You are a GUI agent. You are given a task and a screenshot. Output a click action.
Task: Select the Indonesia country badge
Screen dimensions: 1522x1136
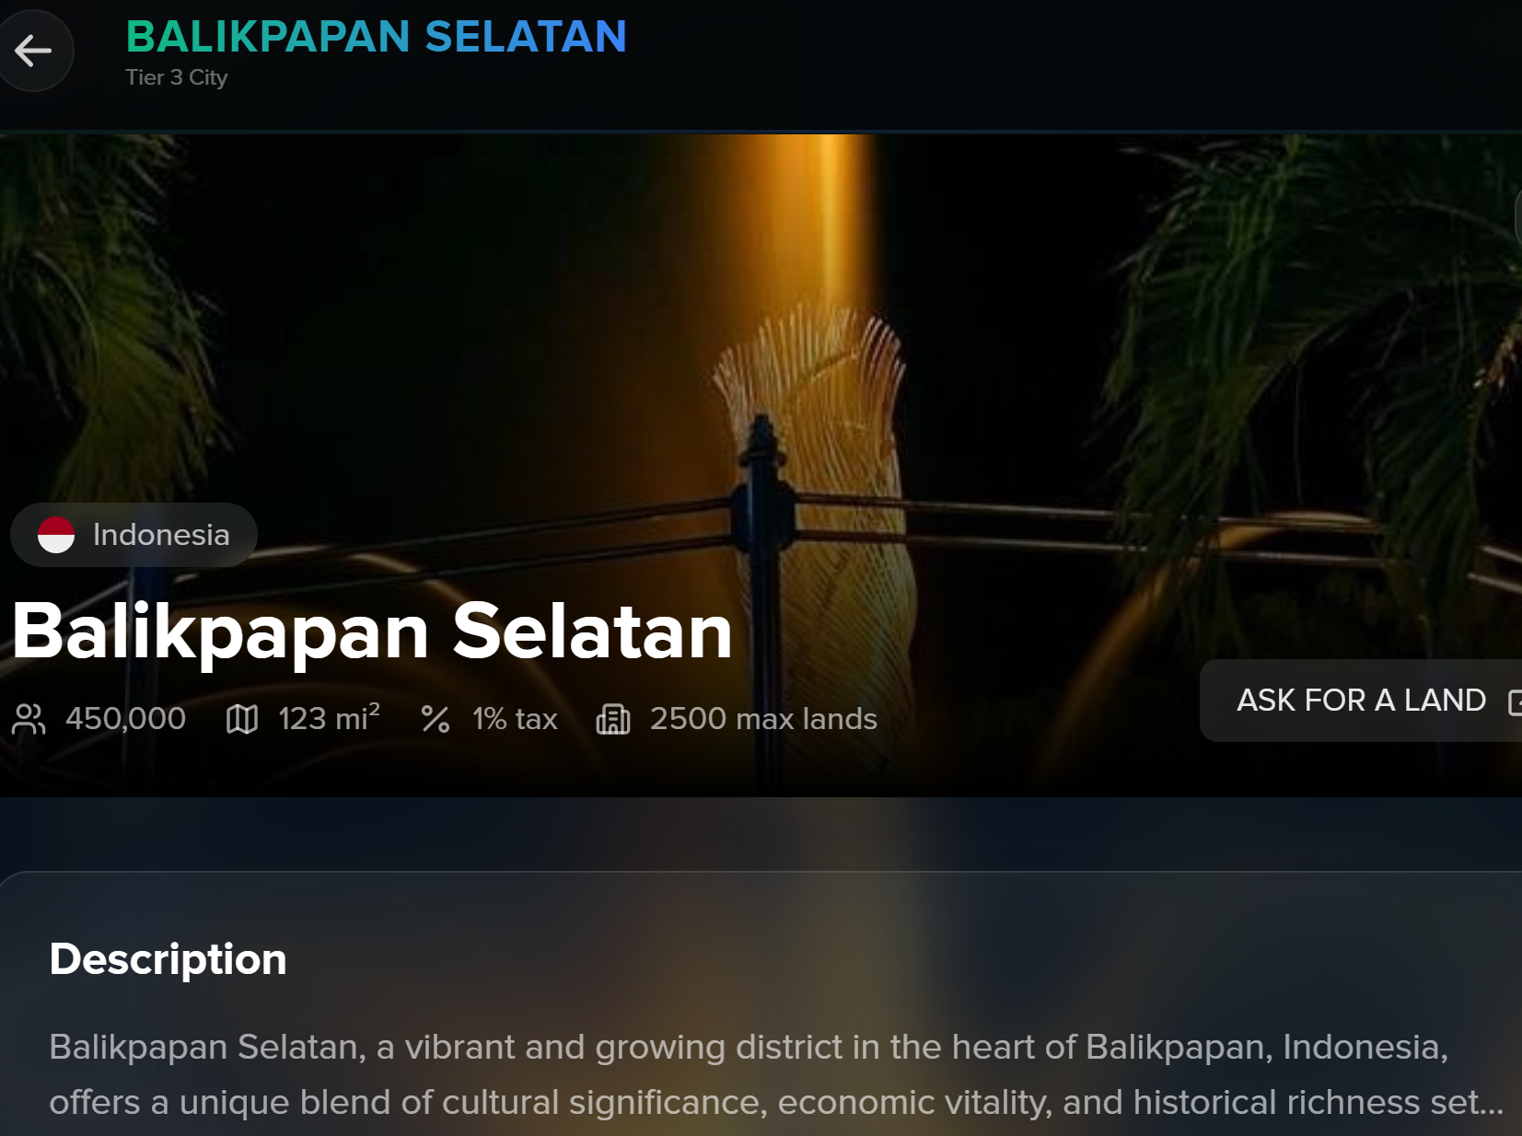tap(134, 535)
